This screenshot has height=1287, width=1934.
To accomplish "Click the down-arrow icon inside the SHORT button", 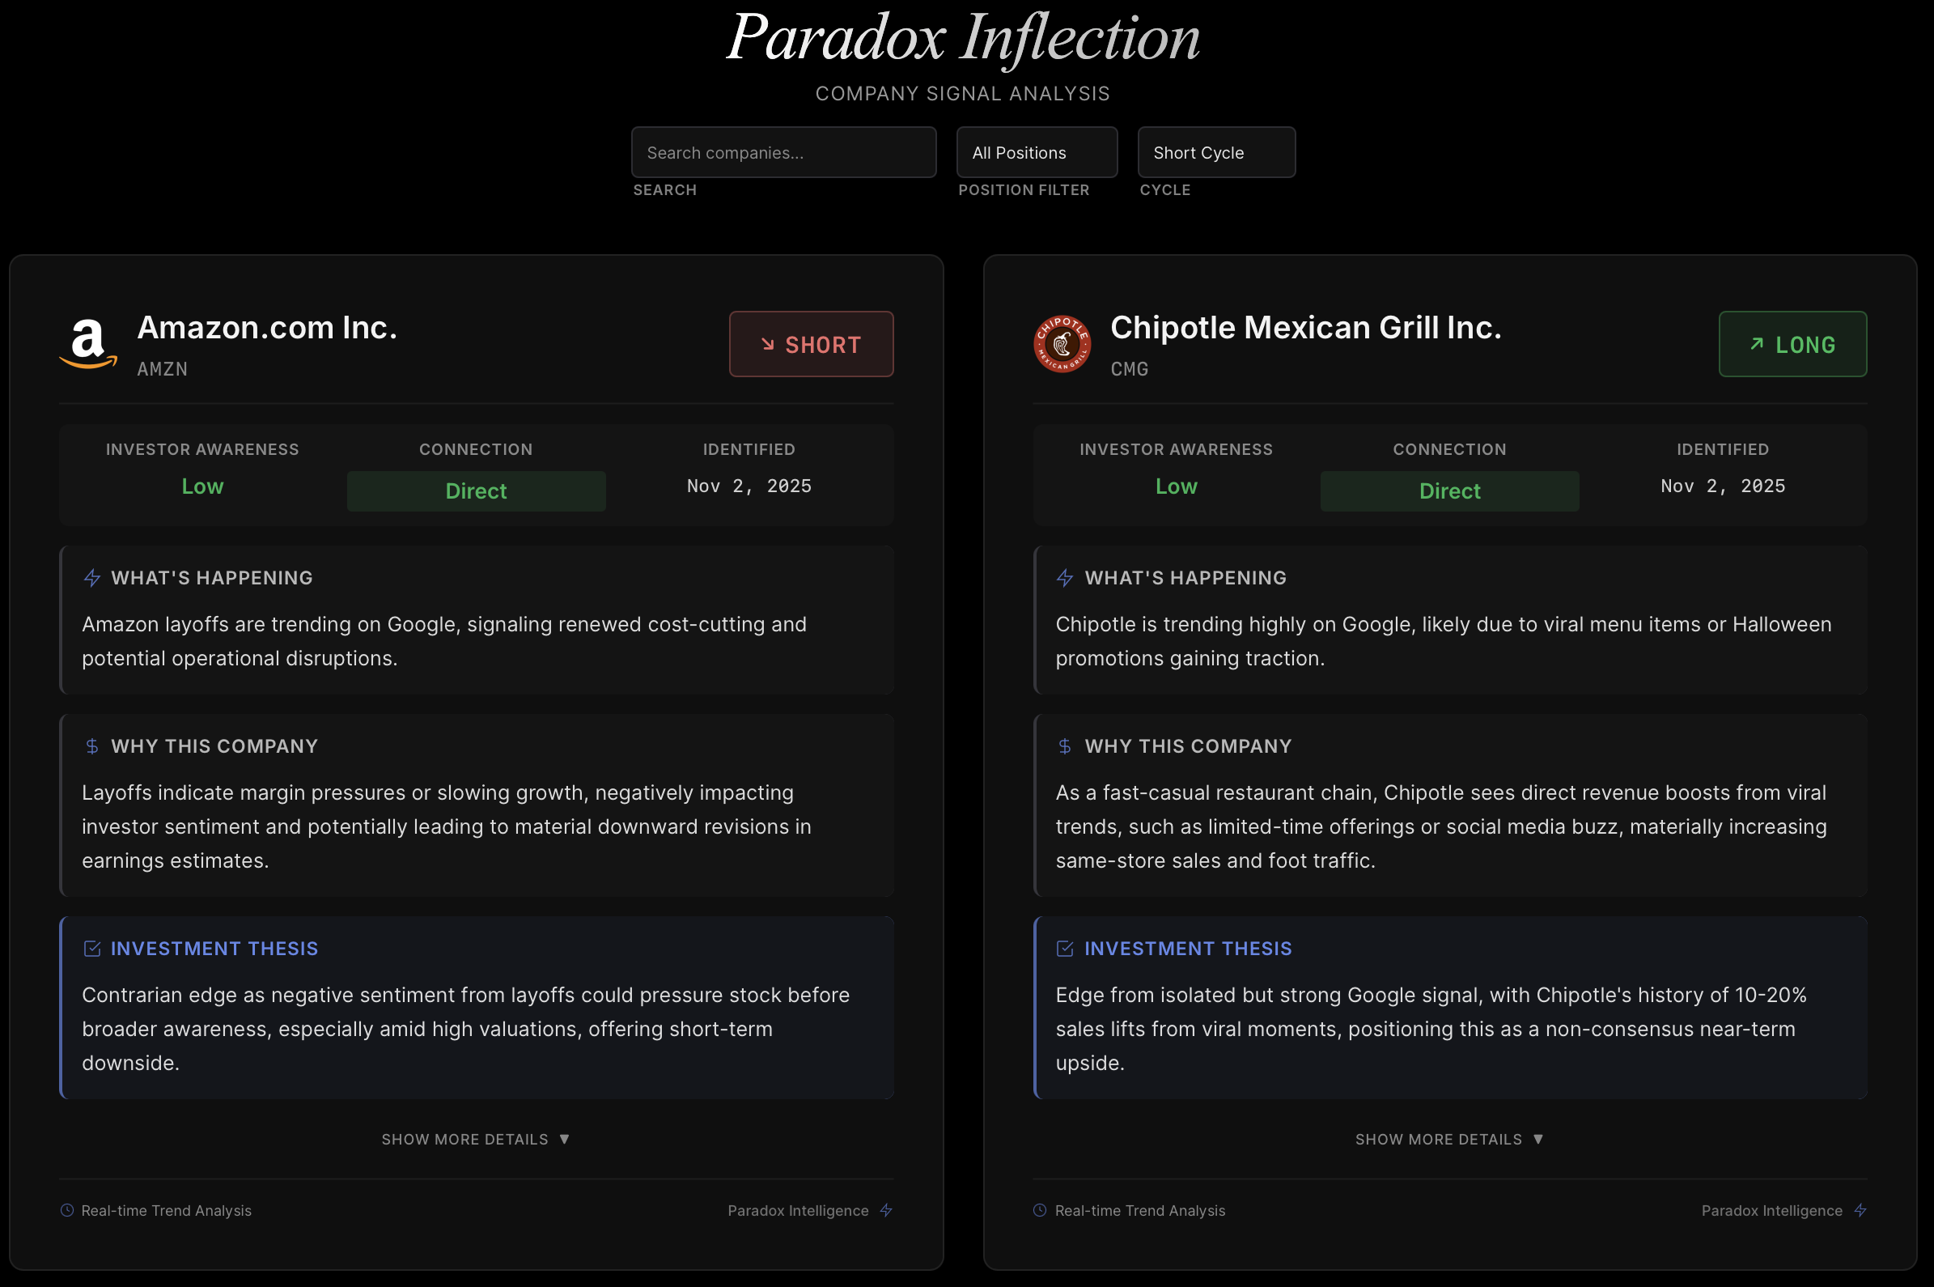I will tap(768, 345).
